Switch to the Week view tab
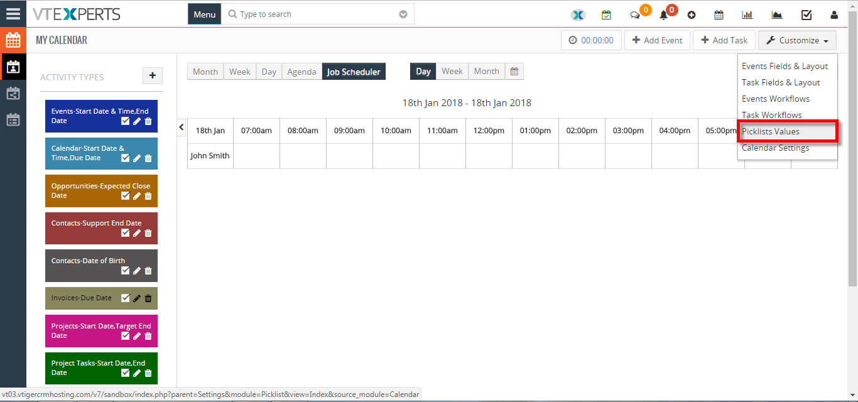The image size is (858, 402). pos(240,72)
